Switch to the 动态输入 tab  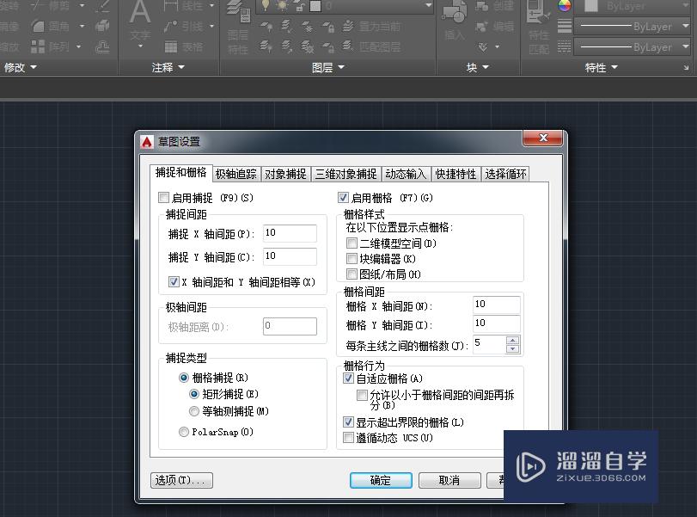406,174
